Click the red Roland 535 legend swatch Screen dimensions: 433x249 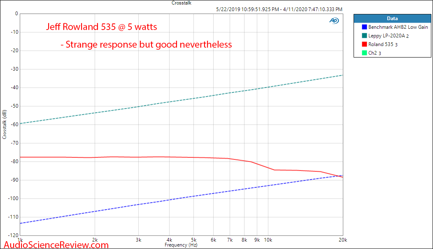click(x=364, y=44)
